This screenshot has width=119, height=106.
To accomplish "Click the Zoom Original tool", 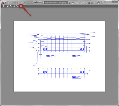I will click(x=17, y=6).
